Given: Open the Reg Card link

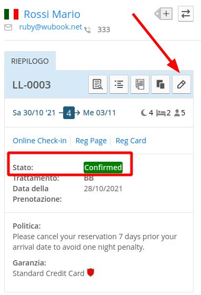Looking at the screenshot, I should coord(131,141).
